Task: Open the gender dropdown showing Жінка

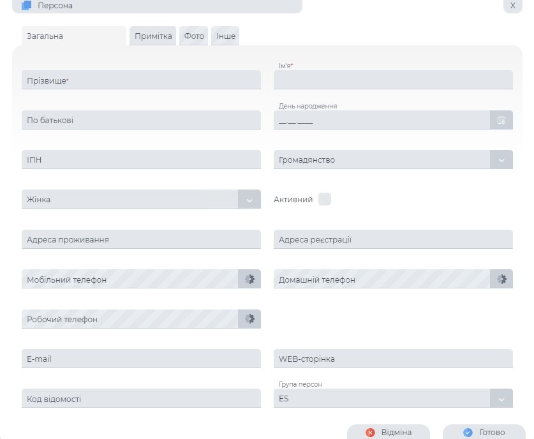Action: pos(249,200)
